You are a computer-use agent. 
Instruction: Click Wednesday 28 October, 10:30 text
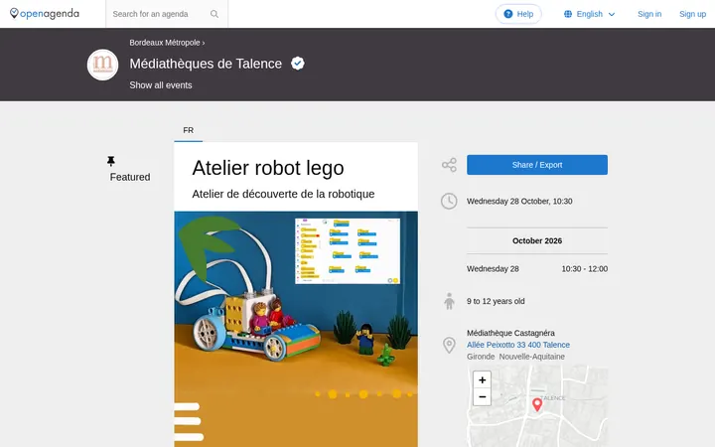pos(519,201)
